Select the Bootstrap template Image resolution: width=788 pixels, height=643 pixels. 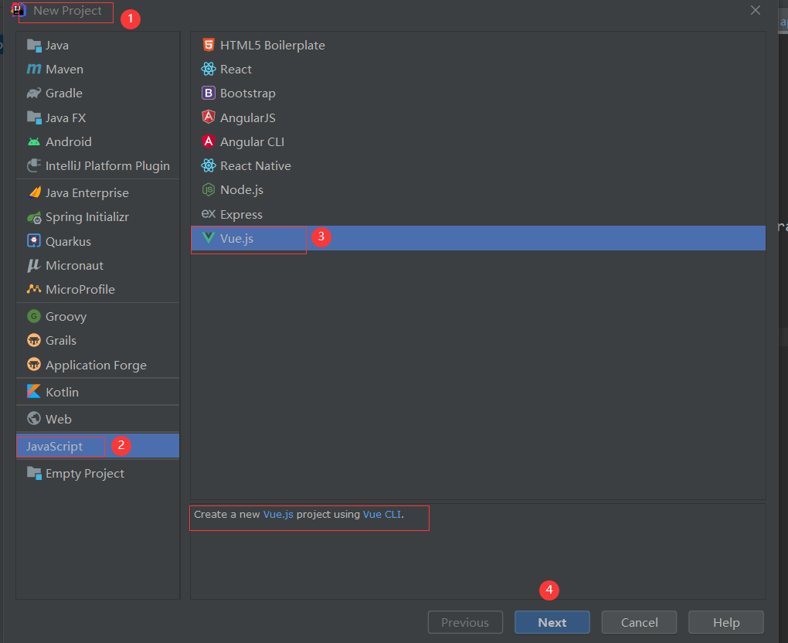478,93
